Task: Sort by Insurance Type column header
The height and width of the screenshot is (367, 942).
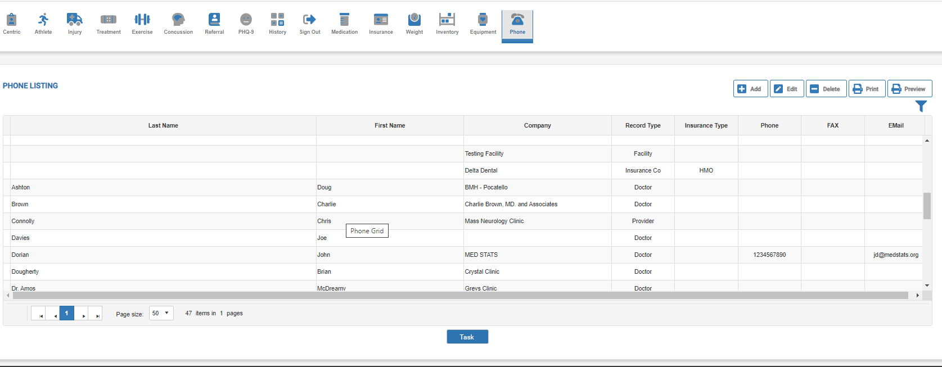Action: tap(706, 125)
